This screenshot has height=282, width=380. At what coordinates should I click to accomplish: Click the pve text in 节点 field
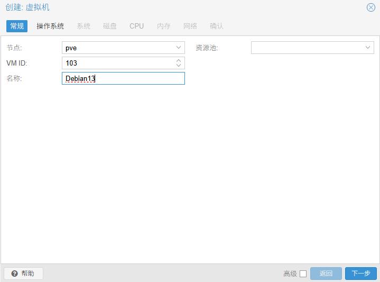pyautogui.click(x=71, y=48)
